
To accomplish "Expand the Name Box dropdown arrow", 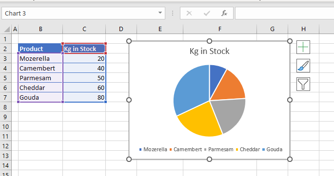I will coord(160,13).
